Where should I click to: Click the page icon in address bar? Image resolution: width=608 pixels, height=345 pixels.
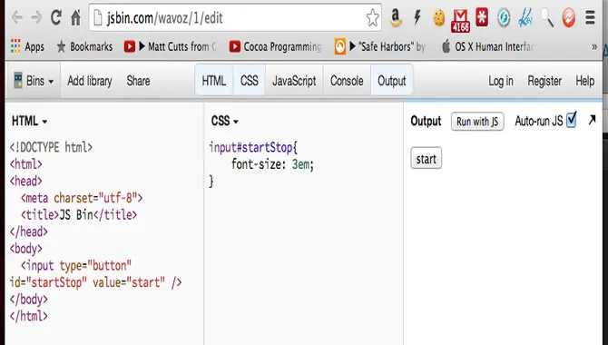tap(98, 18)
